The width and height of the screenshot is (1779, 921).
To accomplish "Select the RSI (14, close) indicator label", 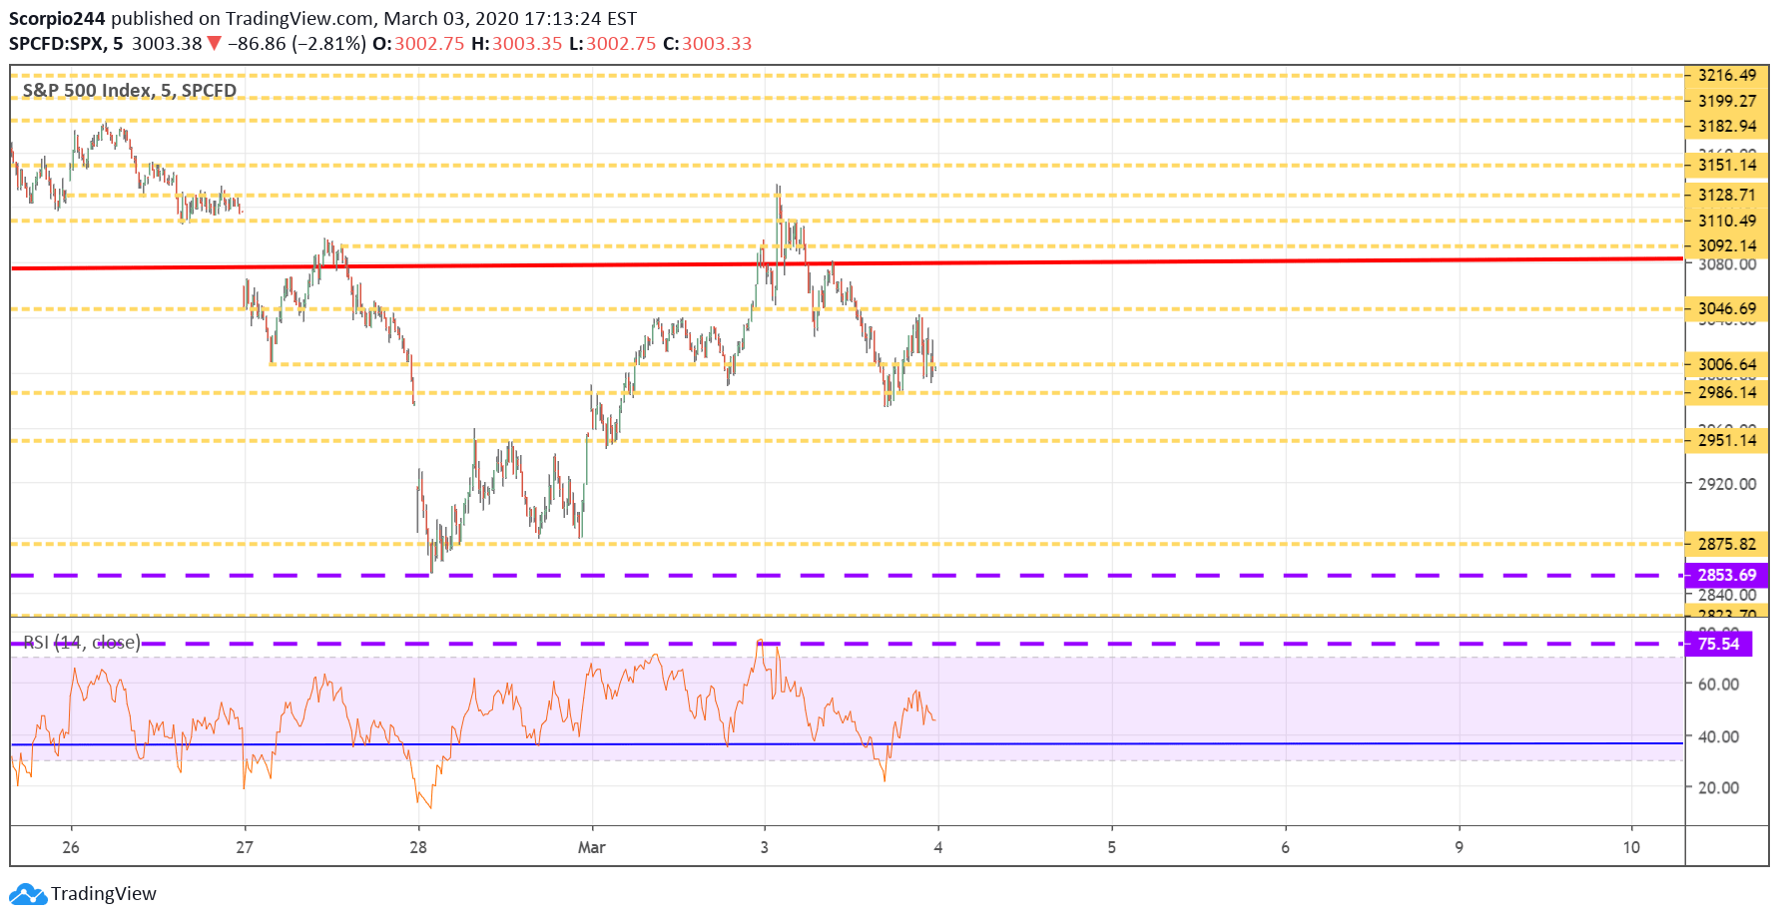I will [x=82, y=643].
